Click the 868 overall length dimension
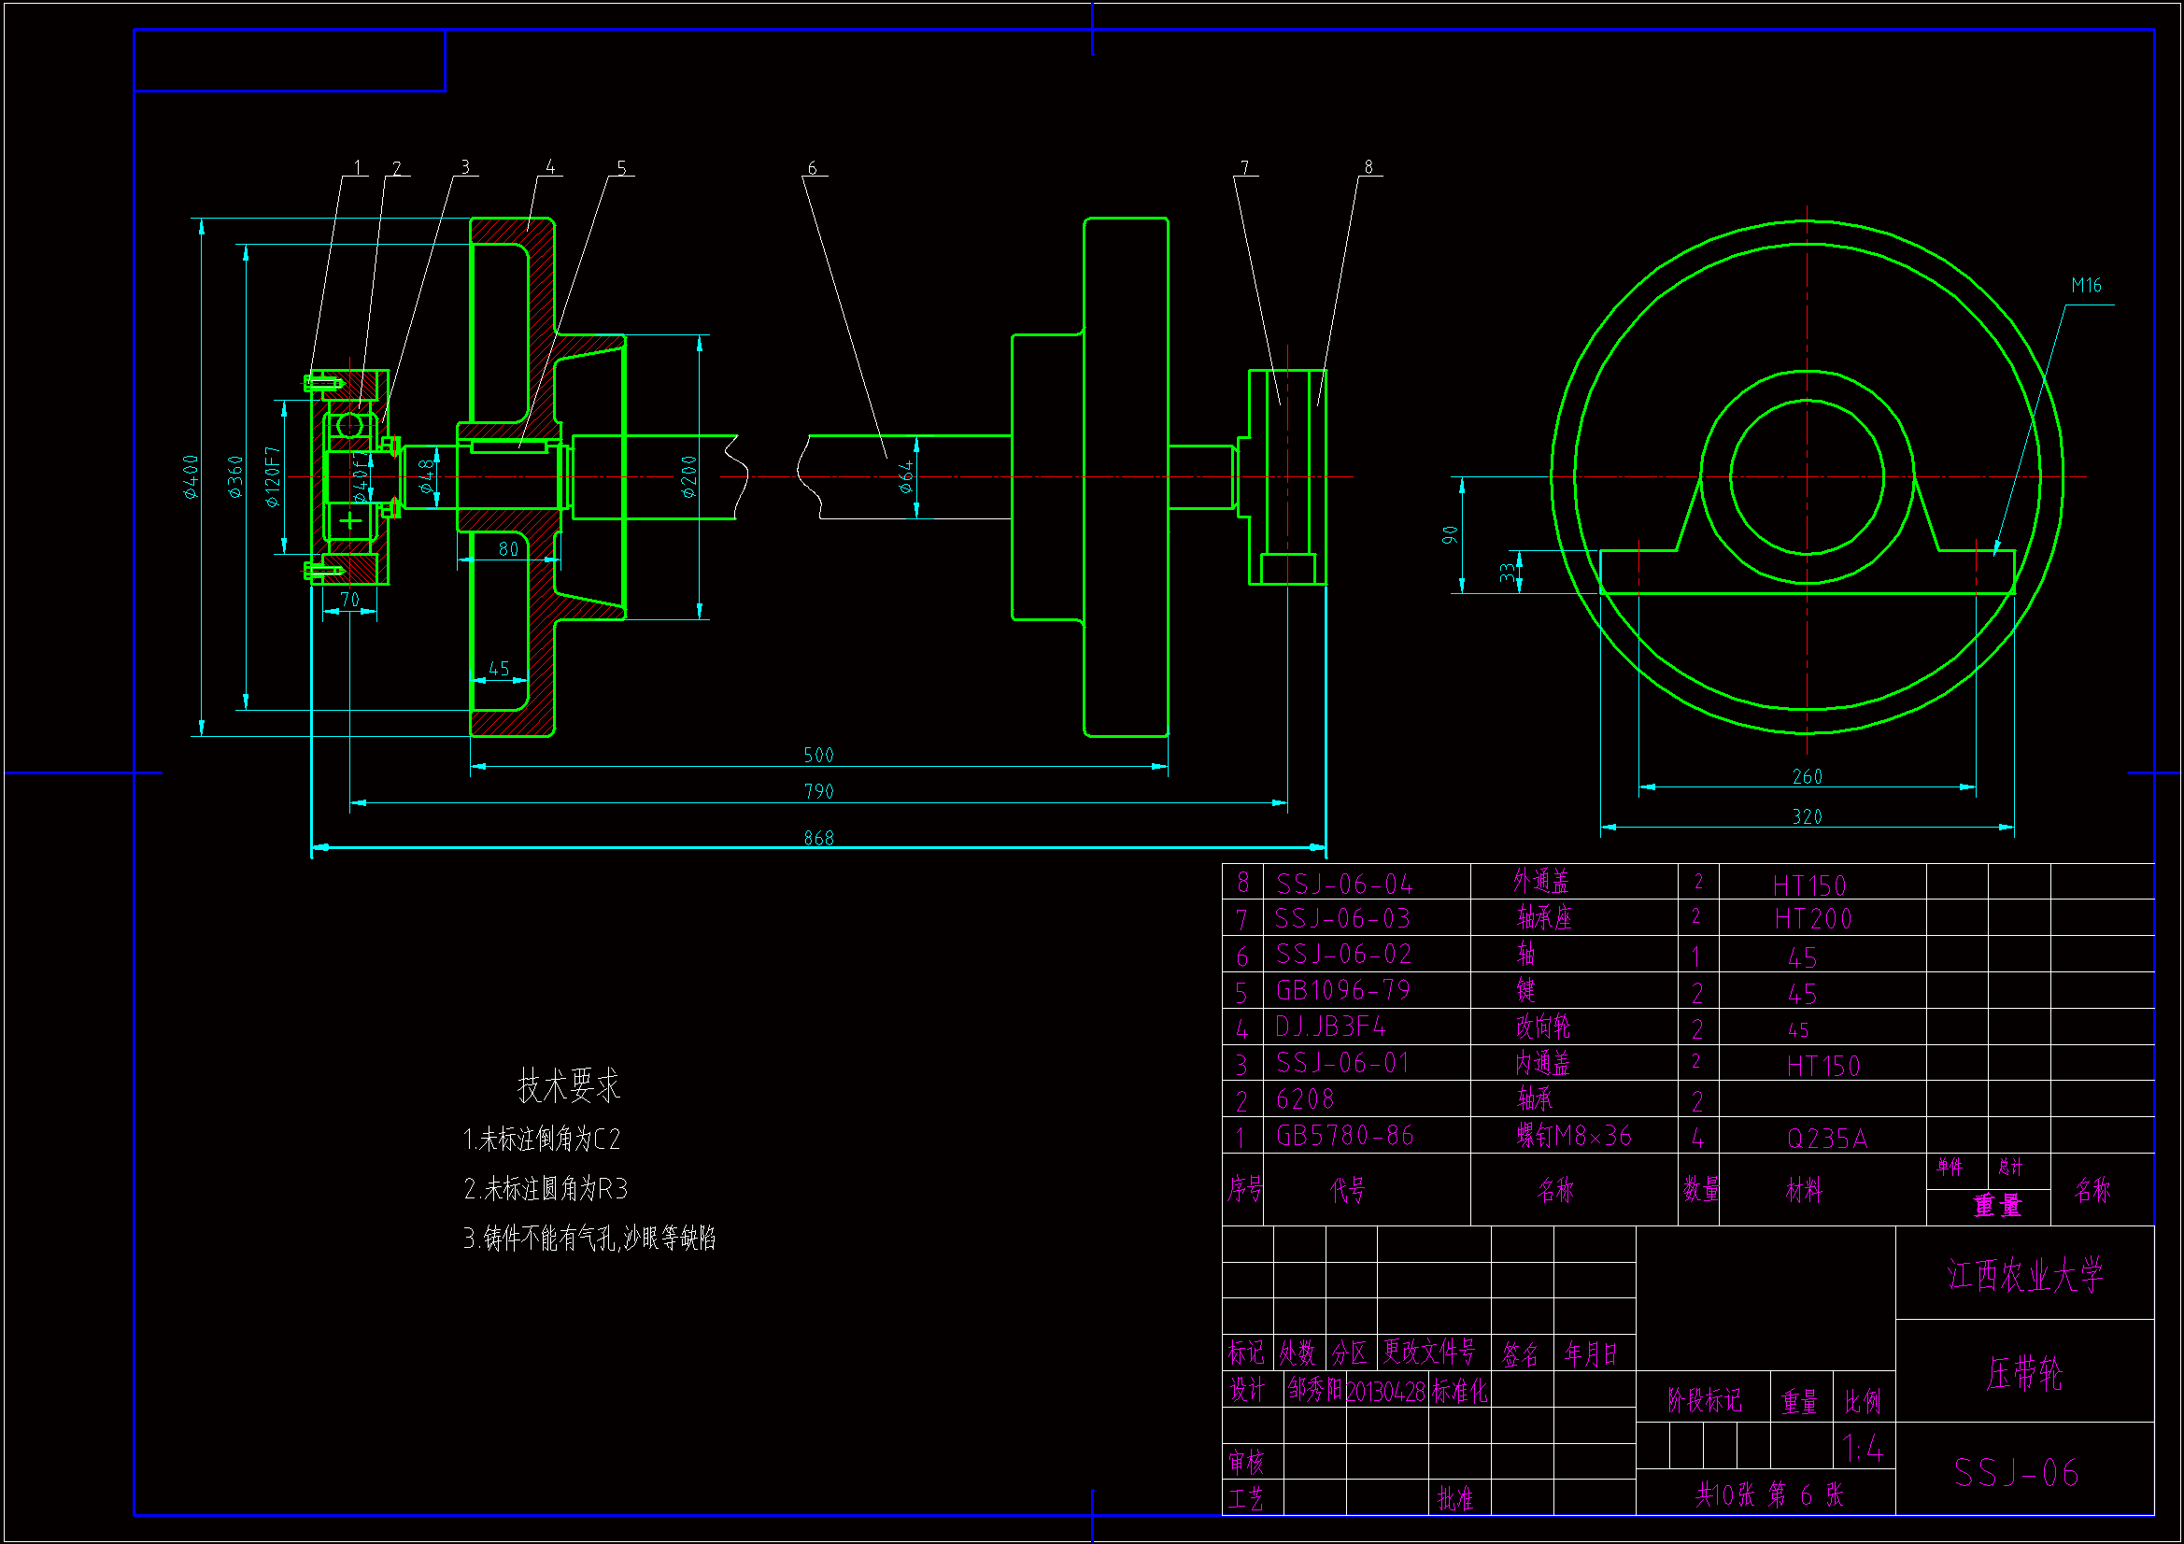This screenshot has width=2184, height=1544. tap(818, 838)
